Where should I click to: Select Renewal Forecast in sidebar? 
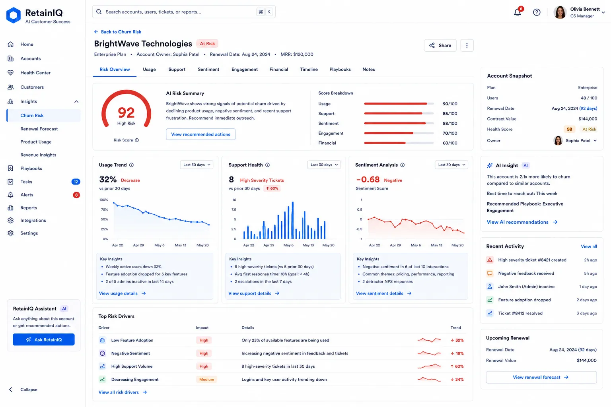[39, 129]
